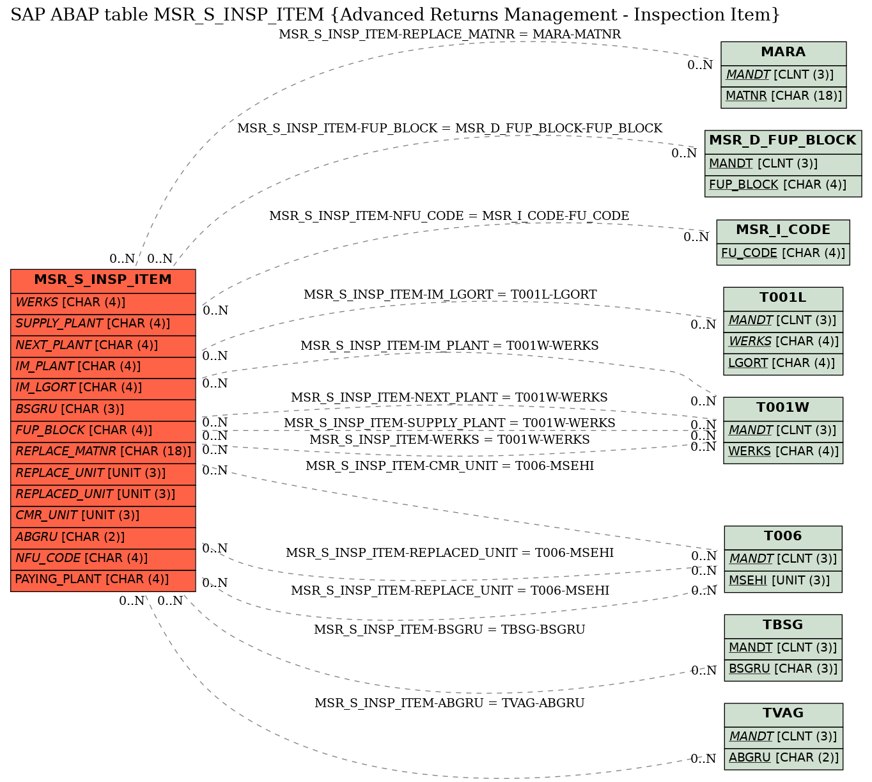The width and height of the screenshot is (872, 782).
Task: Click the FU_CODE [CHAR (4)] field
Action: pyautogui.click(x=783, y=253)
